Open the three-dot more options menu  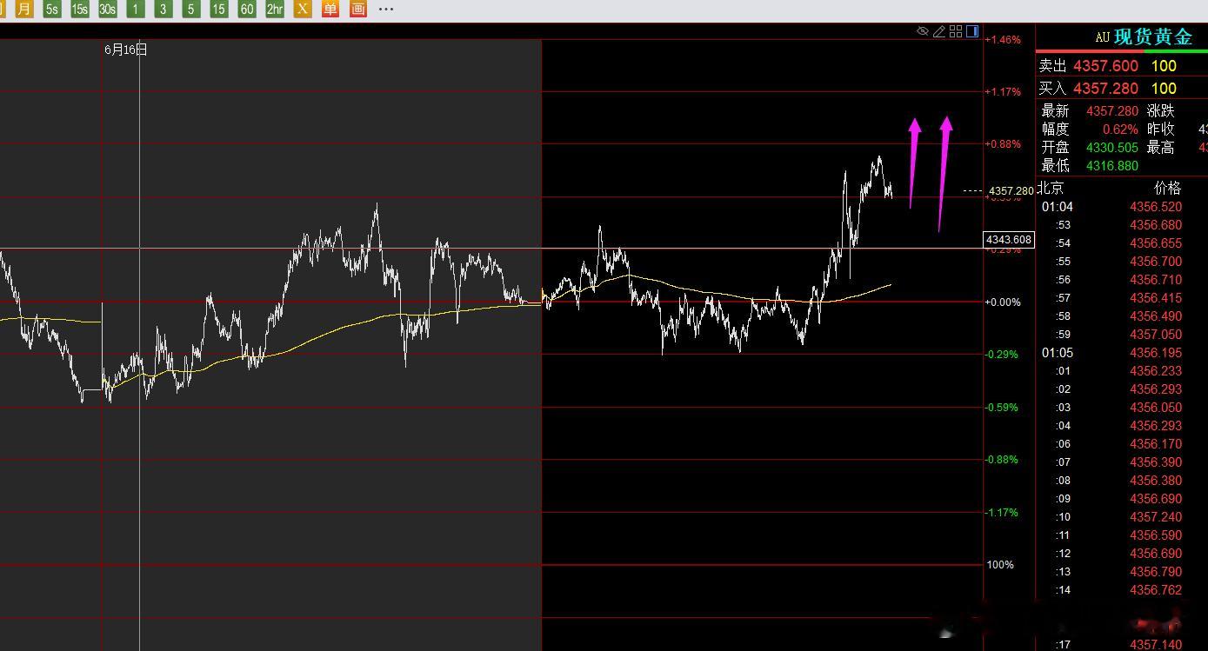point(386,9)
